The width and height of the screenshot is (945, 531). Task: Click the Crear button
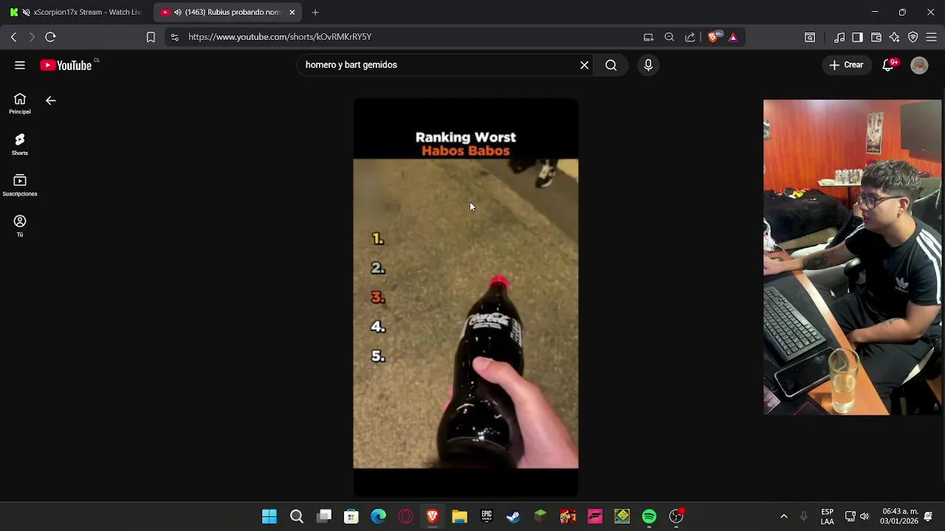846,65
